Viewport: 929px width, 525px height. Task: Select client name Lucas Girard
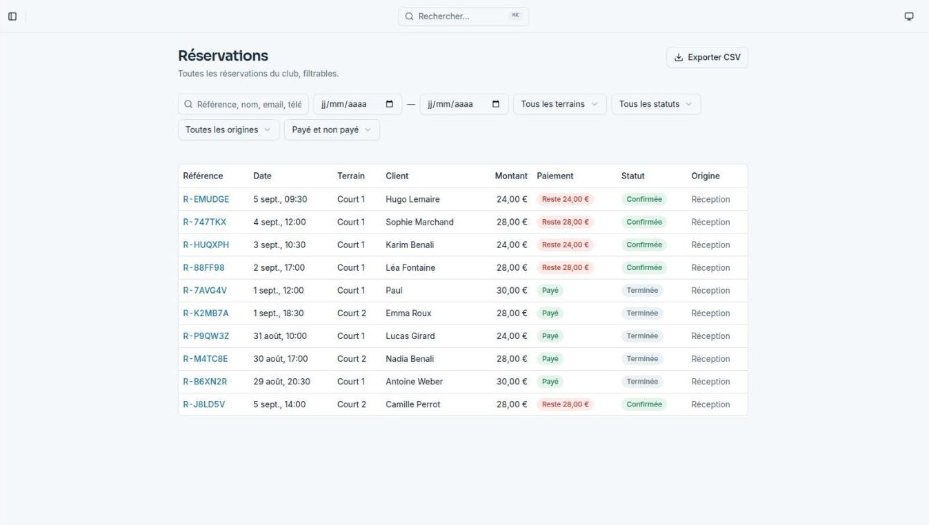click(x=410, y=336)
